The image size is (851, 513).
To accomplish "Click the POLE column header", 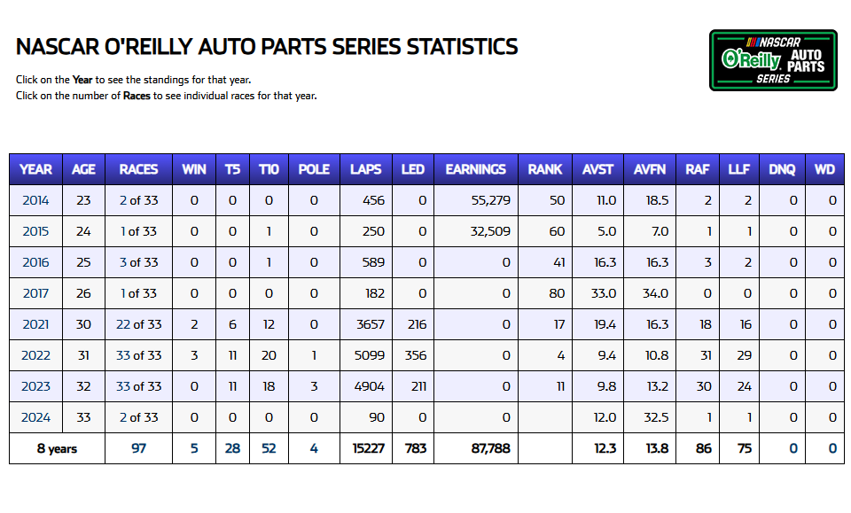I will pyautogui.click(x=314, y=169).
